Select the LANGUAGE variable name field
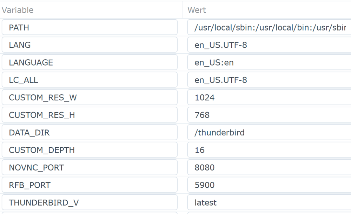The height and width of the screenshot is (214, 351). coord(90,62)
